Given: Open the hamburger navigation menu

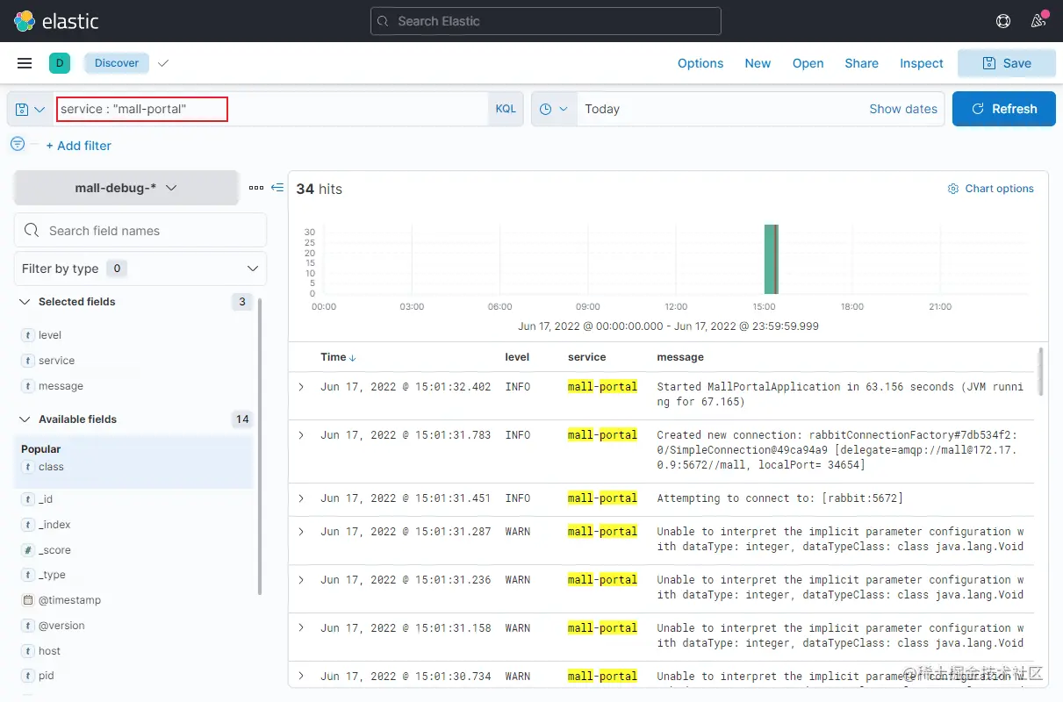Looking at the screenshot, I should pos(25,63).
